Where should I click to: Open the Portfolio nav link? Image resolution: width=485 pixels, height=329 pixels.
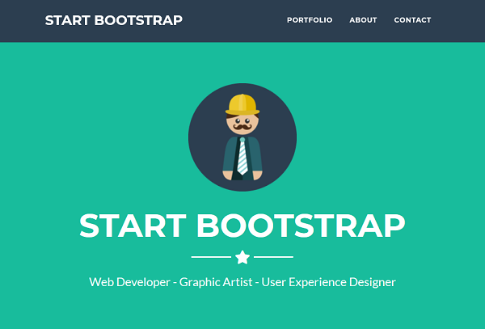point(310,20)
